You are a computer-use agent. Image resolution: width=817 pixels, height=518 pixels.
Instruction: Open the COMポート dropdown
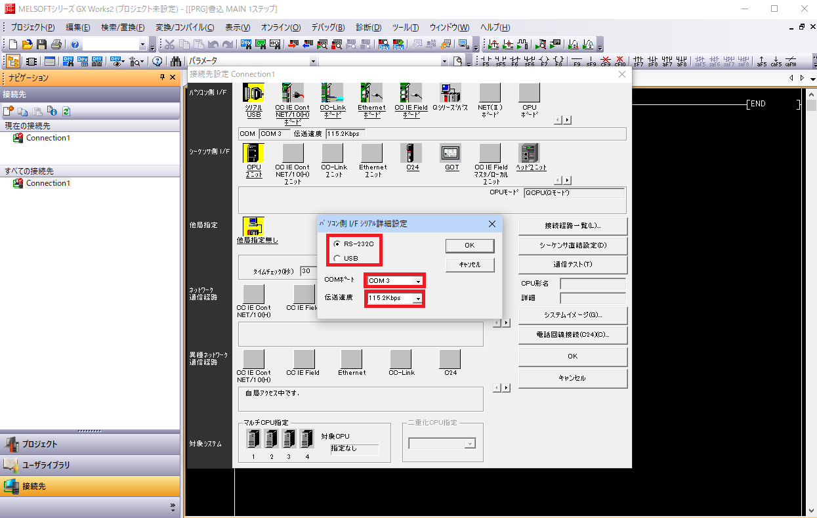point(418,281)
